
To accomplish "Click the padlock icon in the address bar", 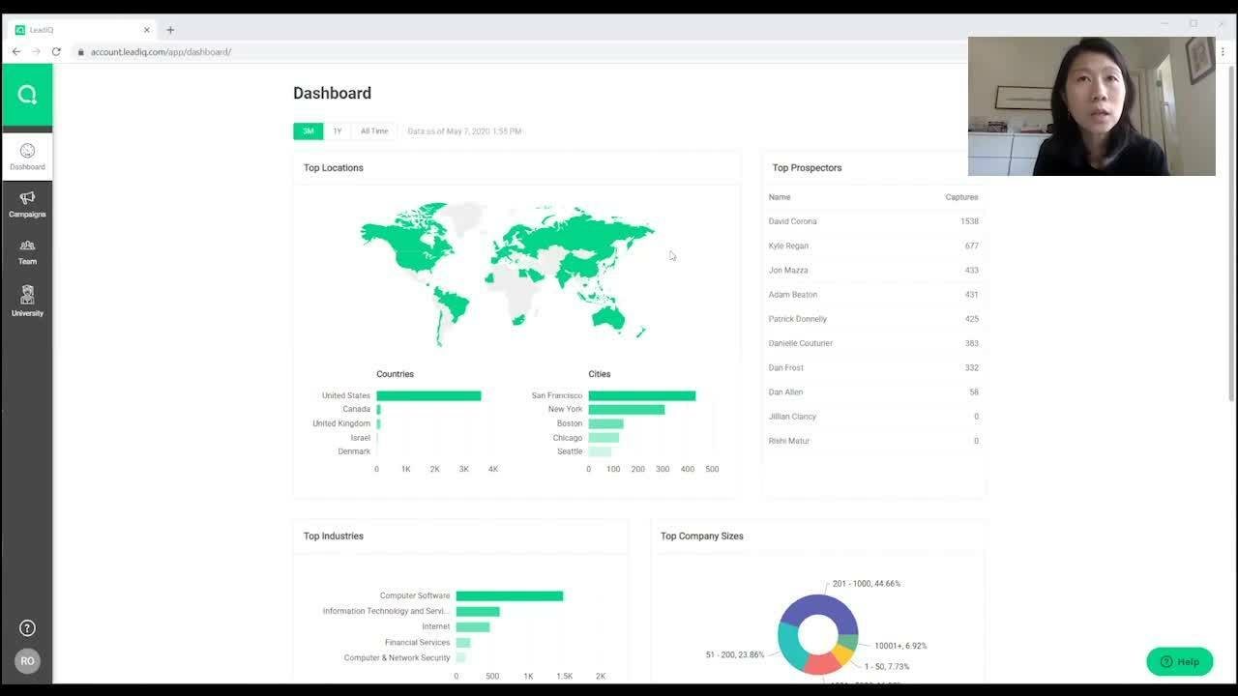I will (81, 52).
